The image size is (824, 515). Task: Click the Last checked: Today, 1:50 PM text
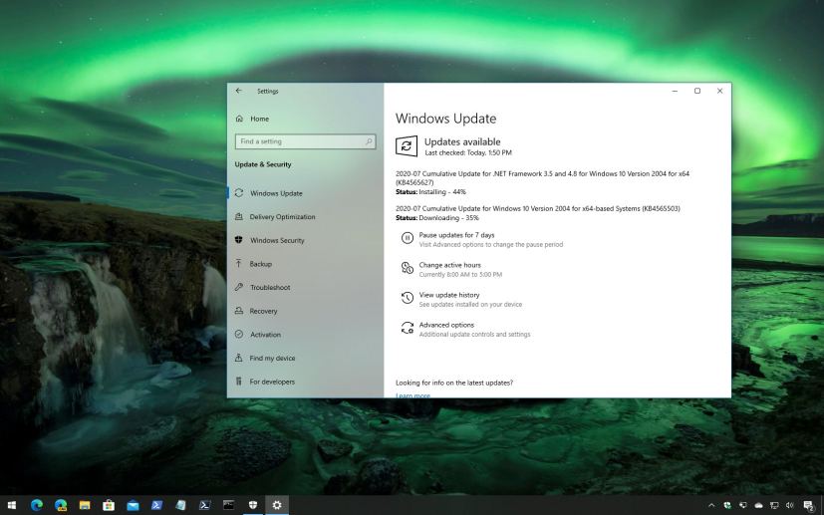pyautogui.click(x=467, y=153)
